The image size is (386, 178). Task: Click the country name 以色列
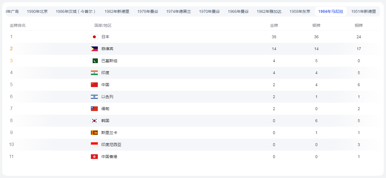(107, 97)
